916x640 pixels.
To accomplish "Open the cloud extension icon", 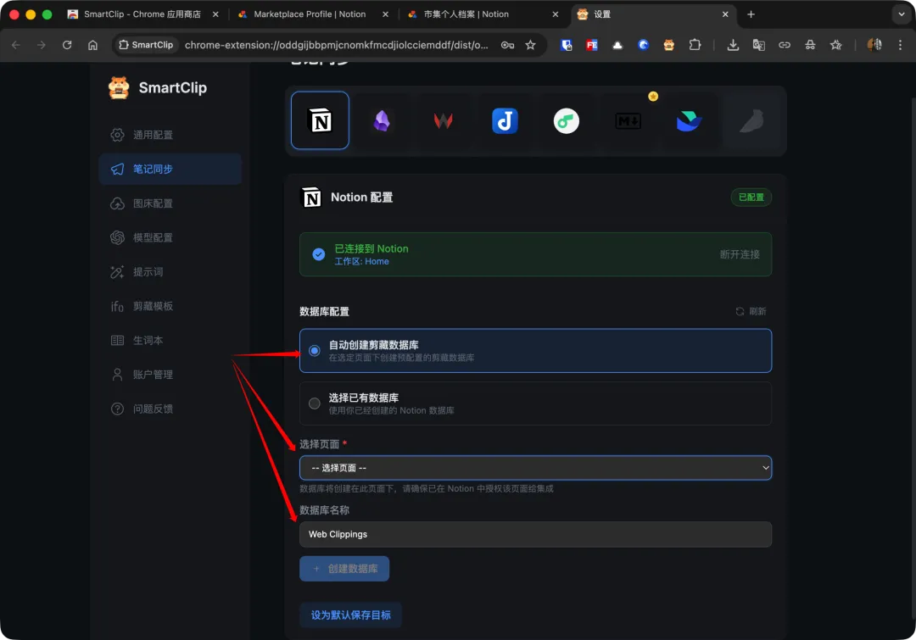I will [617, 45].
